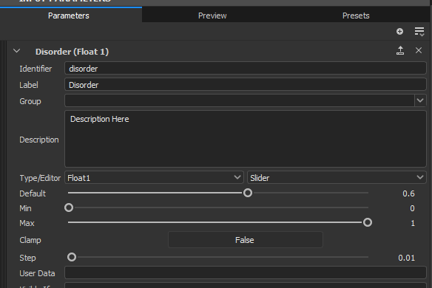Screen dimensions: 432x288
Task: Click the User Data input field
Action: [245, 272]
